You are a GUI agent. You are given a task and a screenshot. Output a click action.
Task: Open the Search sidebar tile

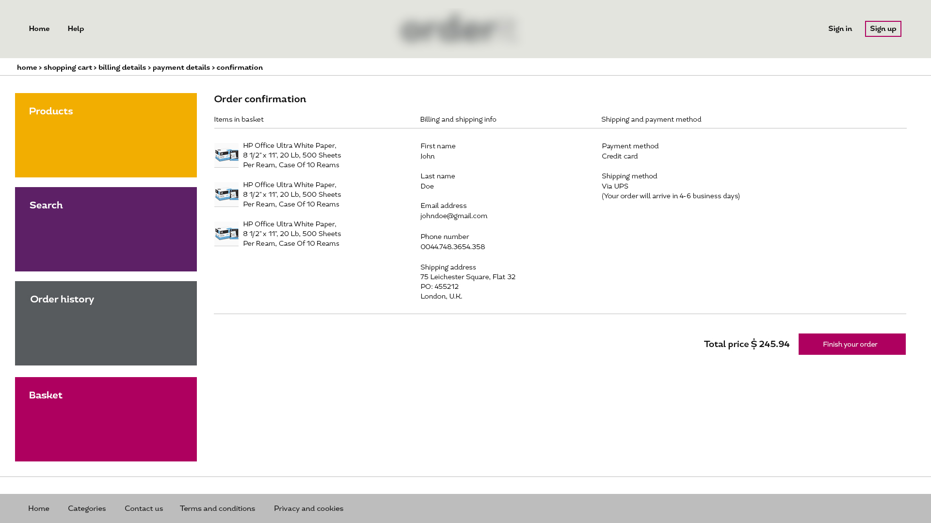[106, 229]
